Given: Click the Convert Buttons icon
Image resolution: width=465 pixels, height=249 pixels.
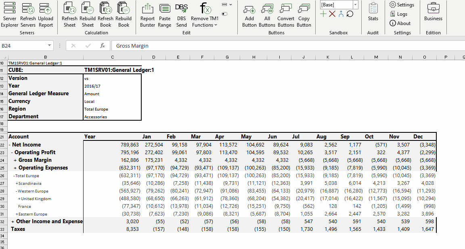Looking at the screenshot, I should click(286, 15).
